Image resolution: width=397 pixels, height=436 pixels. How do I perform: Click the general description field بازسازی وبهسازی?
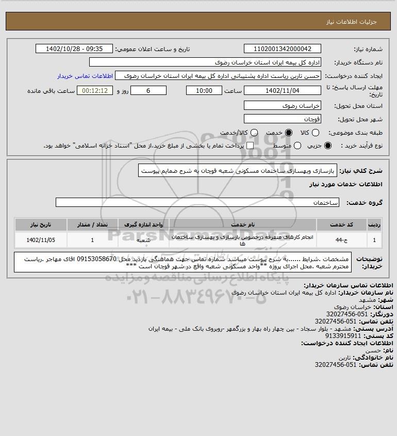click(238, 171)
